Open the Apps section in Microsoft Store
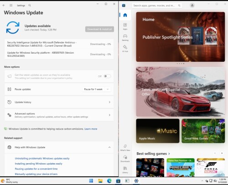The height and width of the screenshot is (185, 228). click(125, 26)
